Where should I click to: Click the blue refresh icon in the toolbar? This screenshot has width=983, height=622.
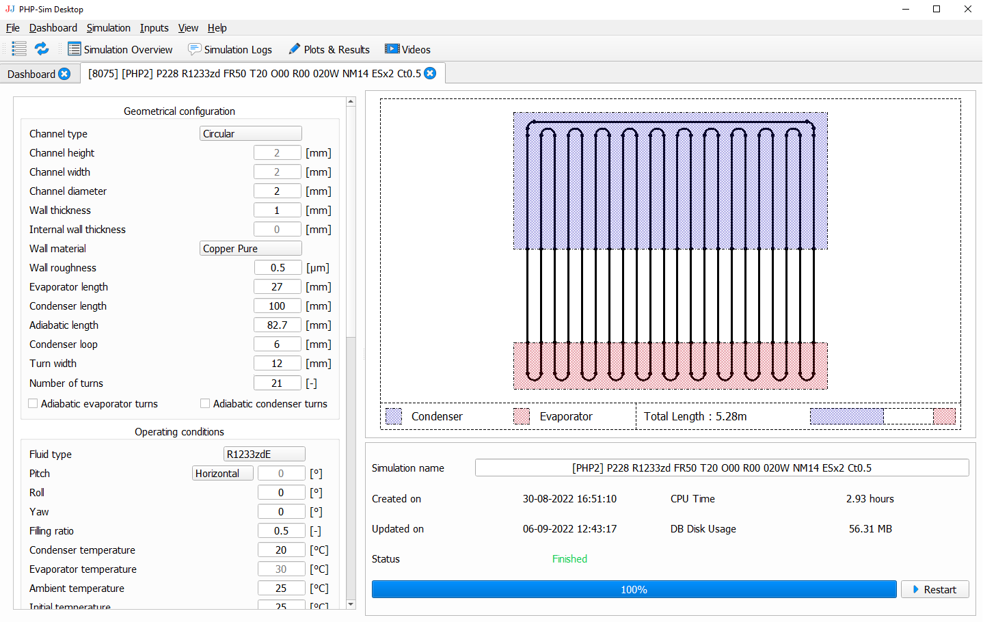[x=41, y=49]
